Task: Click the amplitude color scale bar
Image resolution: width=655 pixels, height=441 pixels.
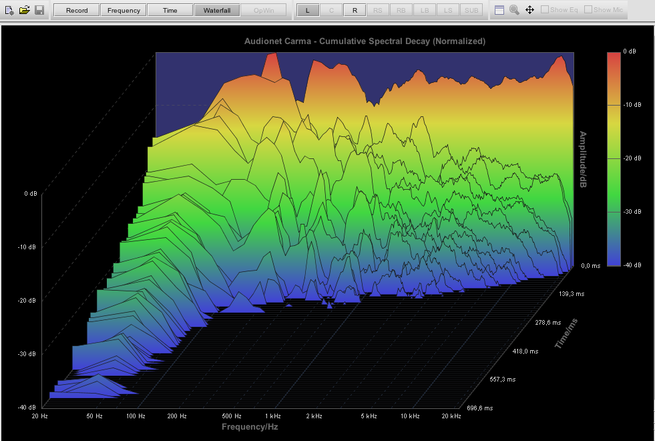Action: click(x=614, y=159)
